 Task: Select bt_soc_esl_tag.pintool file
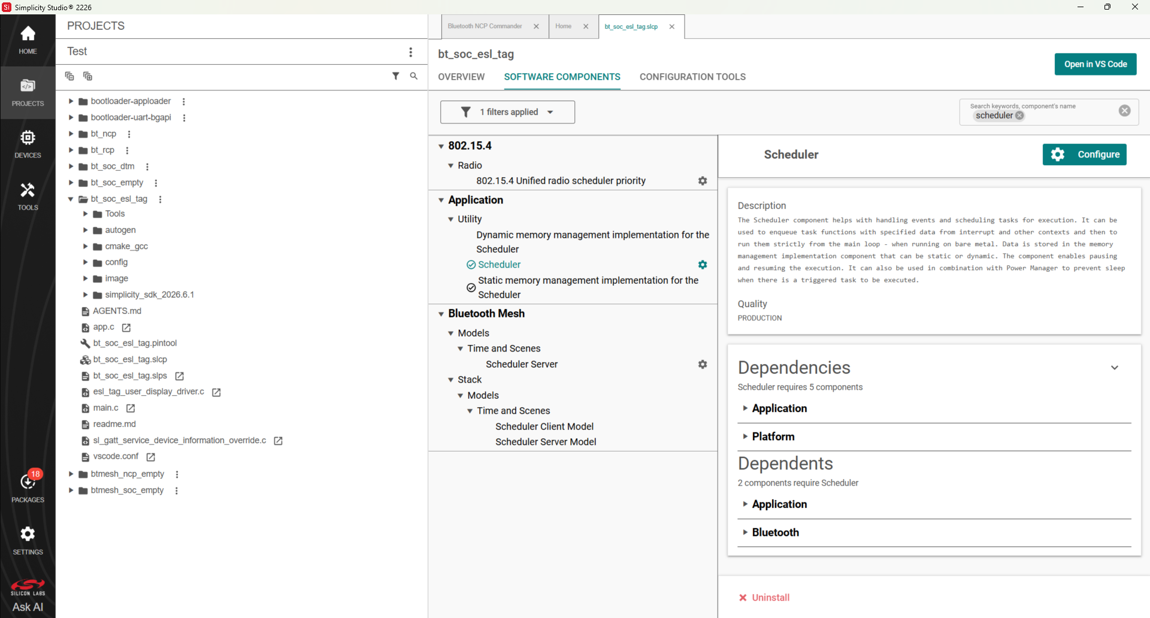[135, 343]
